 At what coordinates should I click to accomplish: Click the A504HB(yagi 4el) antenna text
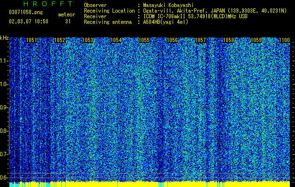166,22
